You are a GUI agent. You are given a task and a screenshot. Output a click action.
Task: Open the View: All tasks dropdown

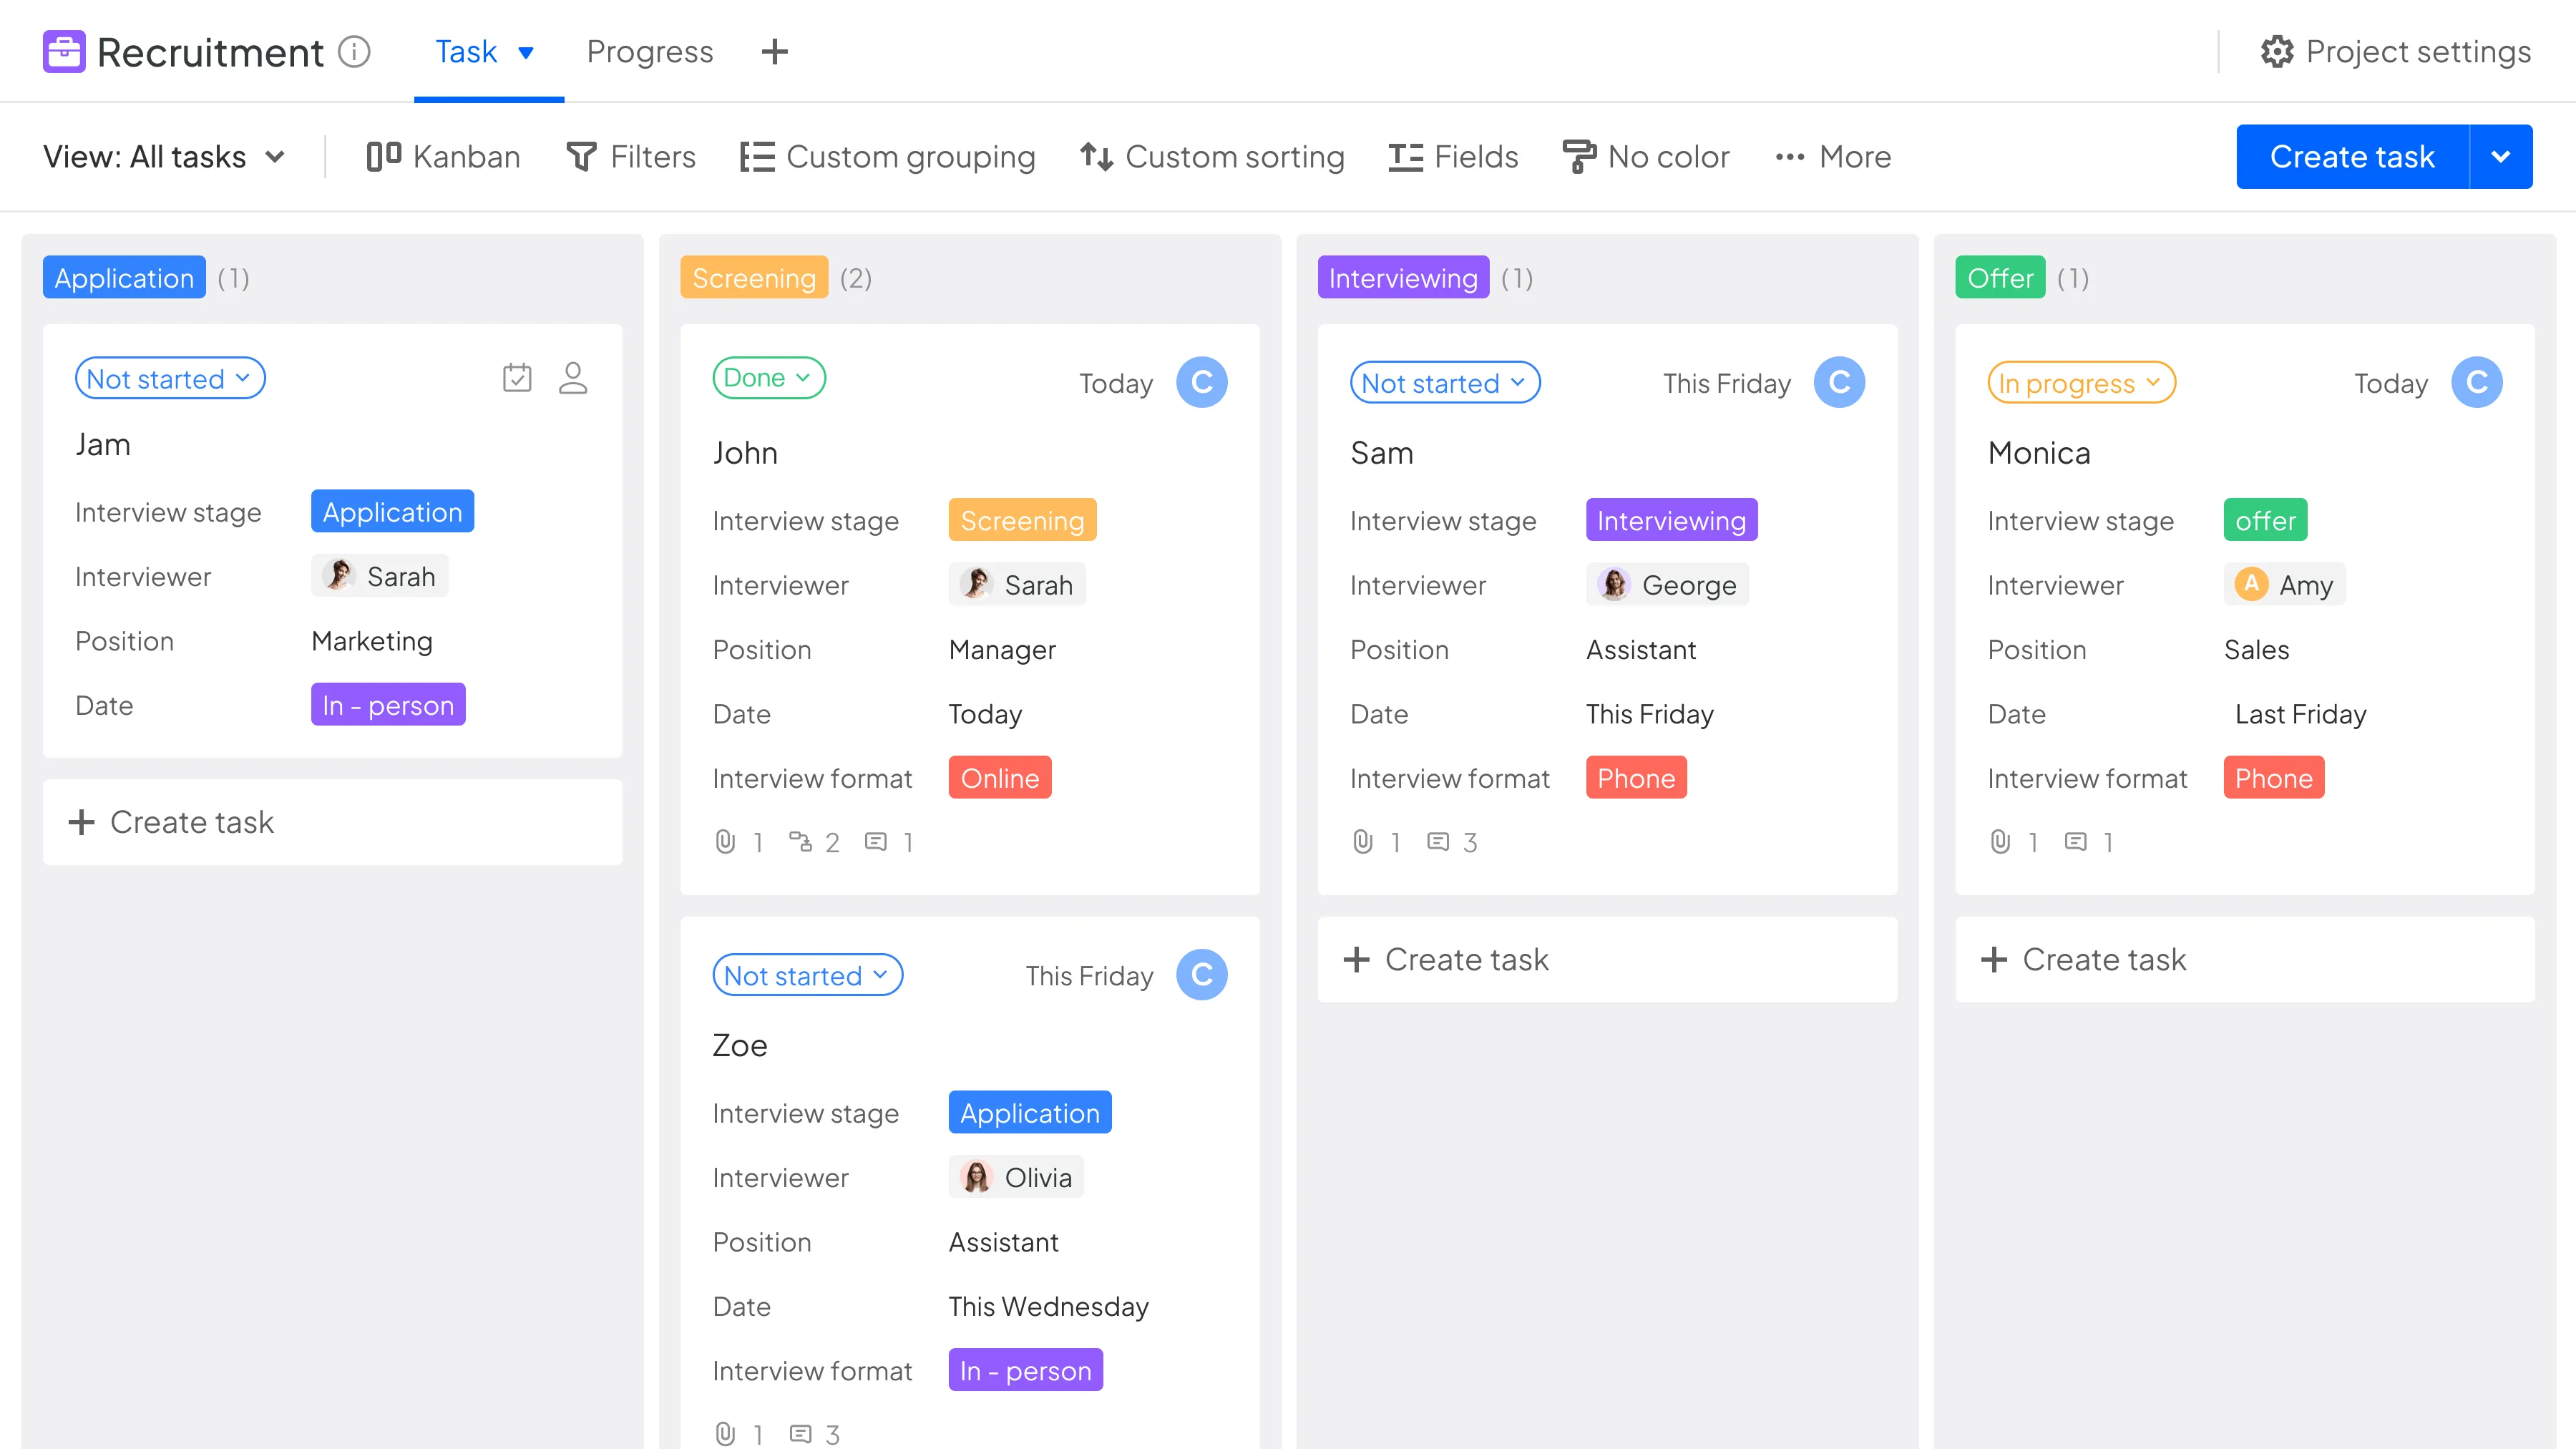[x=164, y=157]
